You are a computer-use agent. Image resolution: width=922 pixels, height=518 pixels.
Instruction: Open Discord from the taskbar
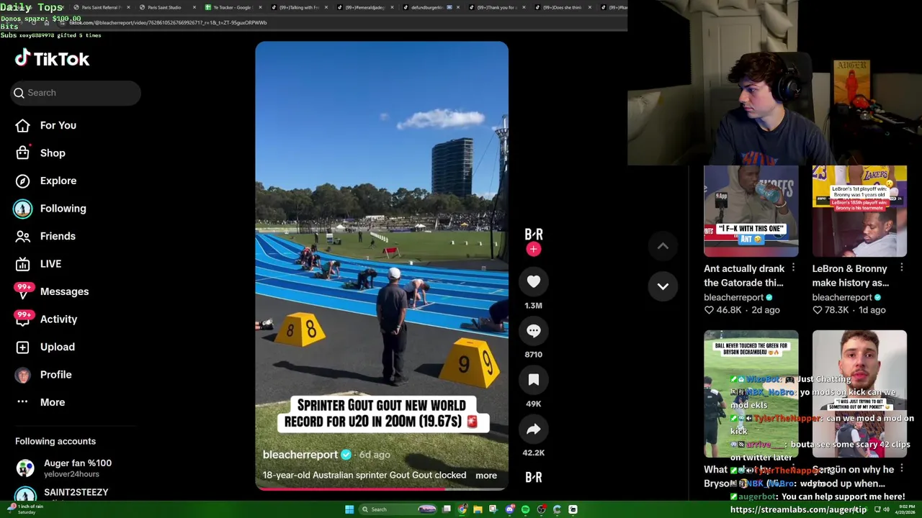tap(509, 509)
